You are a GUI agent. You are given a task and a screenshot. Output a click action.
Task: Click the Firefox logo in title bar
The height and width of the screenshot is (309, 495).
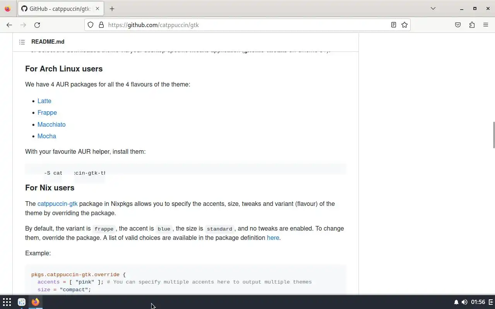click(x=7, y=9)
